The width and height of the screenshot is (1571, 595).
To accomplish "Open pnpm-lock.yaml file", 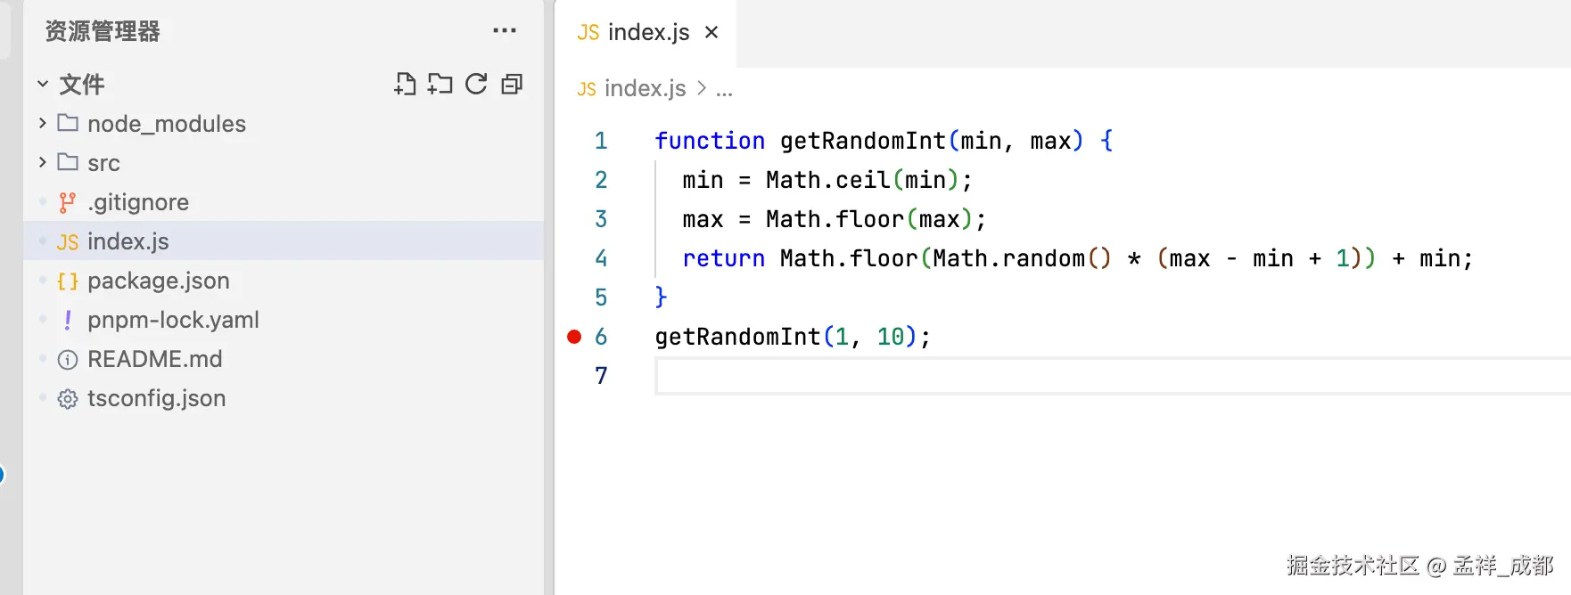I will pos(173,321).
